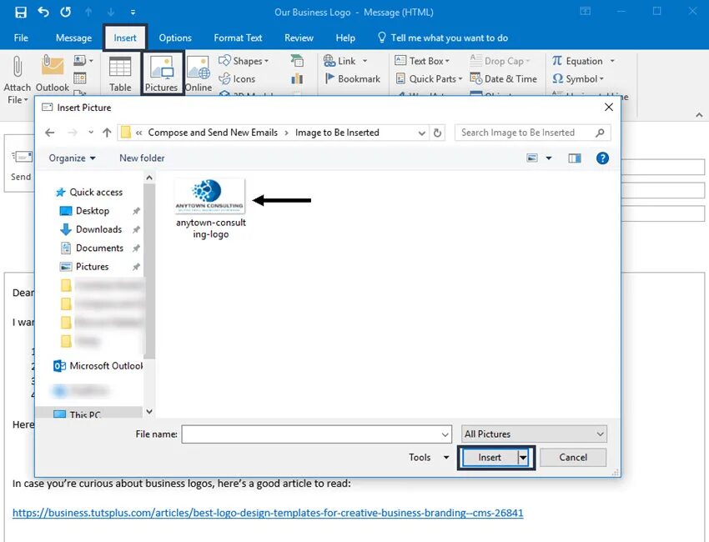Click the Outlook Item envelope icon

pos(52,64)
